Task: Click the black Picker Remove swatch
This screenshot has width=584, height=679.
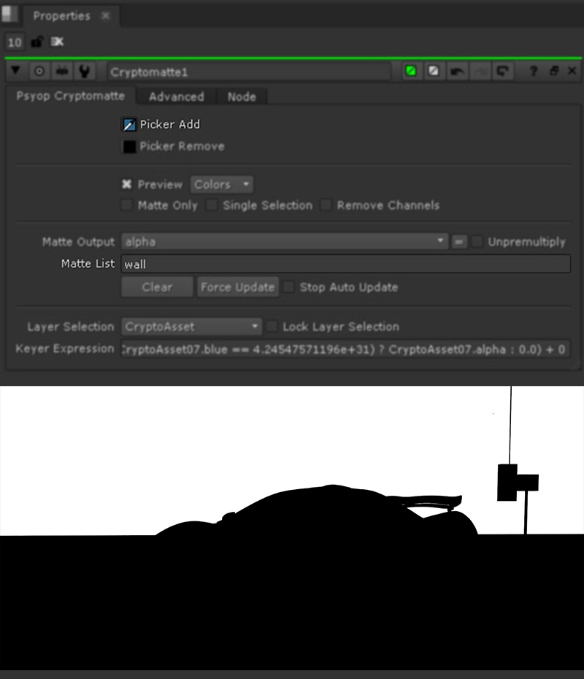Action: coord(129,147)
